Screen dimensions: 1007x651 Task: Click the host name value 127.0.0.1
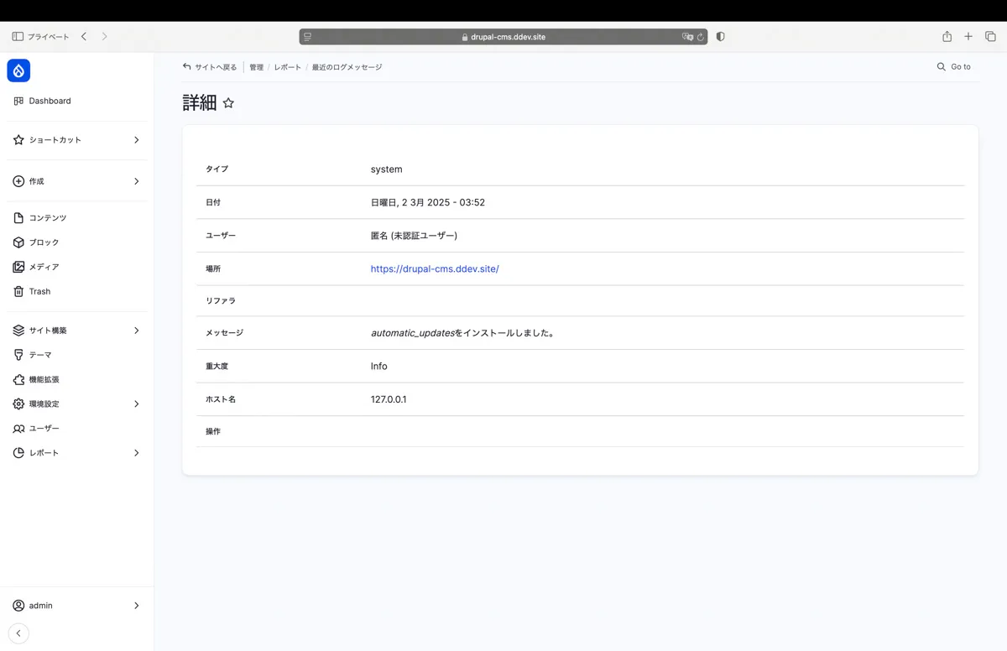(389, 399)
